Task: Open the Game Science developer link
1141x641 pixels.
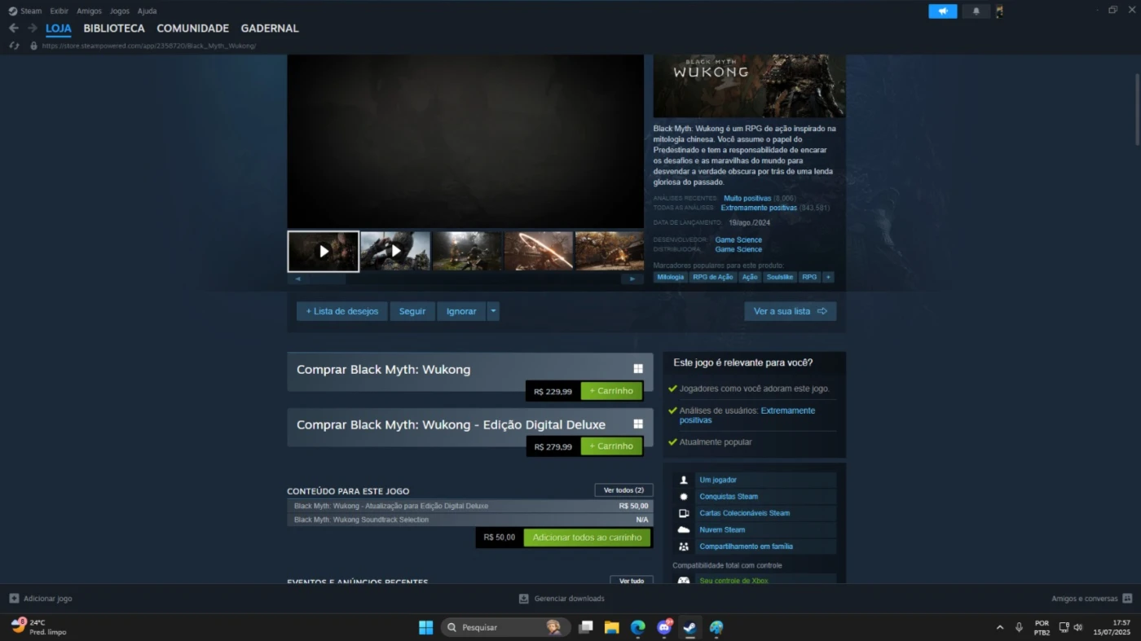Action: click(x=738, y=239)
